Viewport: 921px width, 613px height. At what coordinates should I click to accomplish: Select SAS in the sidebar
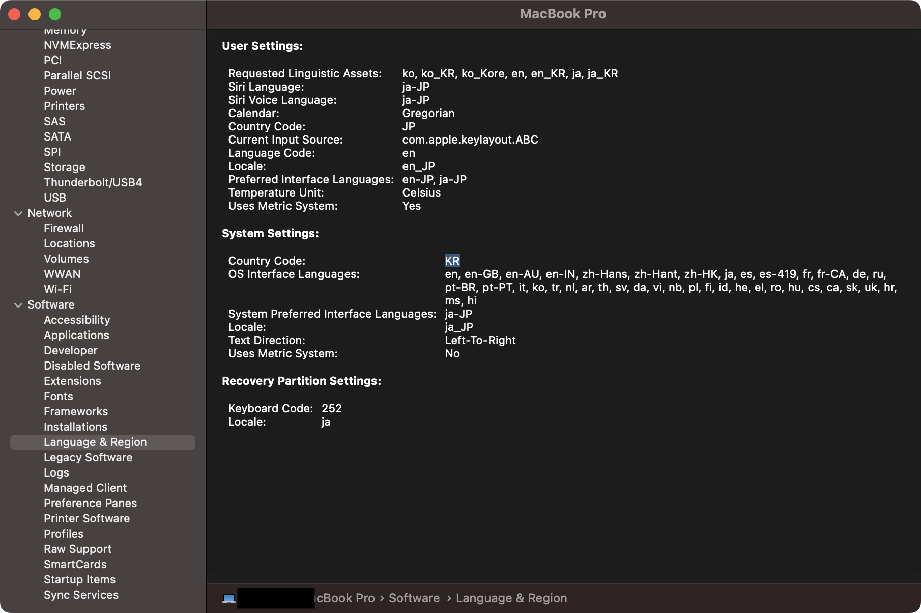54,121
